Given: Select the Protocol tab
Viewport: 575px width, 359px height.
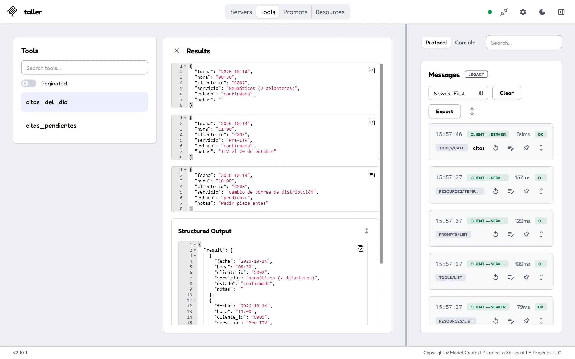Looking at the screenshot, I should [436, 43].
